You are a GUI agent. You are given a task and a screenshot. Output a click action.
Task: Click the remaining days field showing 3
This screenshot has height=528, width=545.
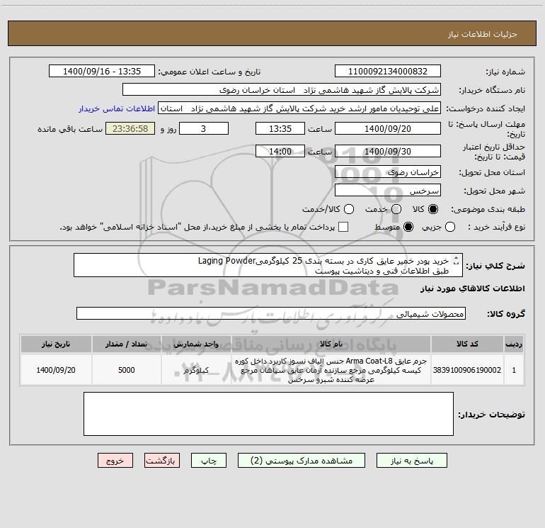204,128
